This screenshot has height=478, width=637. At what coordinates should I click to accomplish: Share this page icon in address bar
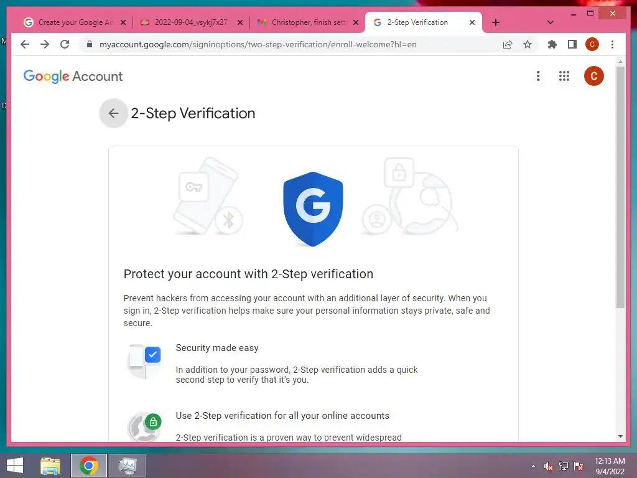pos(508,44)
